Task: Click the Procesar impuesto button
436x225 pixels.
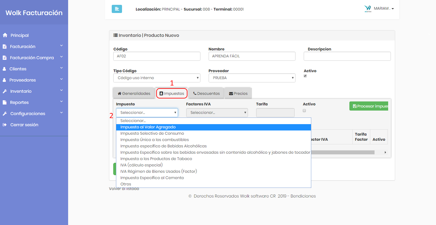Action: pos(369,106)
